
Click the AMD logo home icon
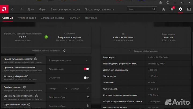4,9
